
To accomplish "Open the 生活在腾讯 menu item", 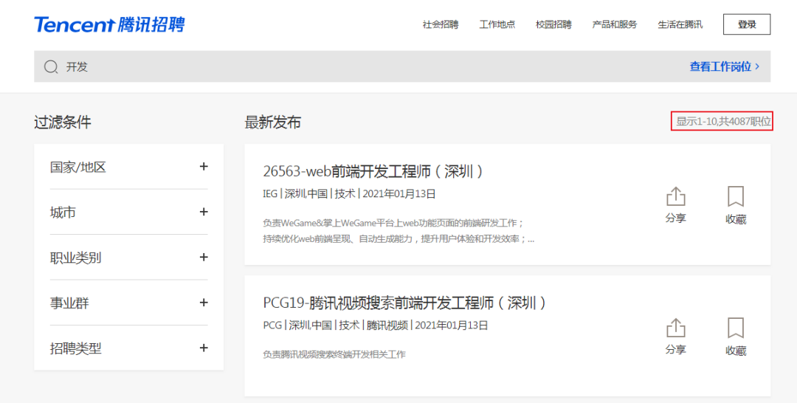I will (680, 24).
